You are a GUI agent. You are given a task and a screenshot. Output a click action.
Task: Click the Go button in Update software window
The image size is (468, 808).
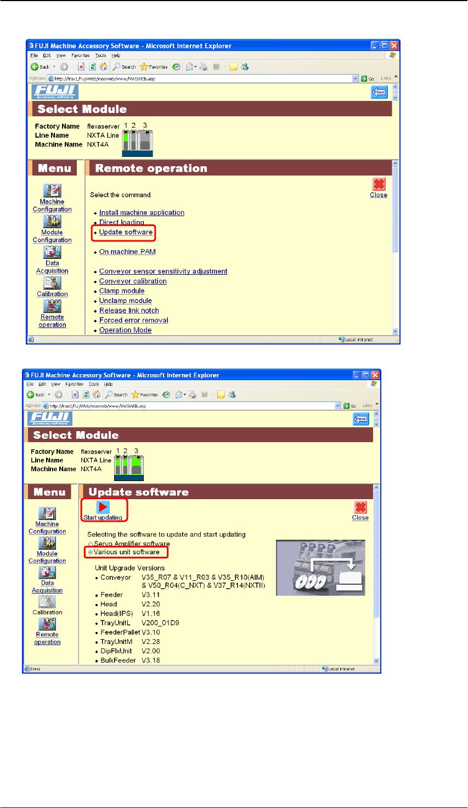(350, 406)
